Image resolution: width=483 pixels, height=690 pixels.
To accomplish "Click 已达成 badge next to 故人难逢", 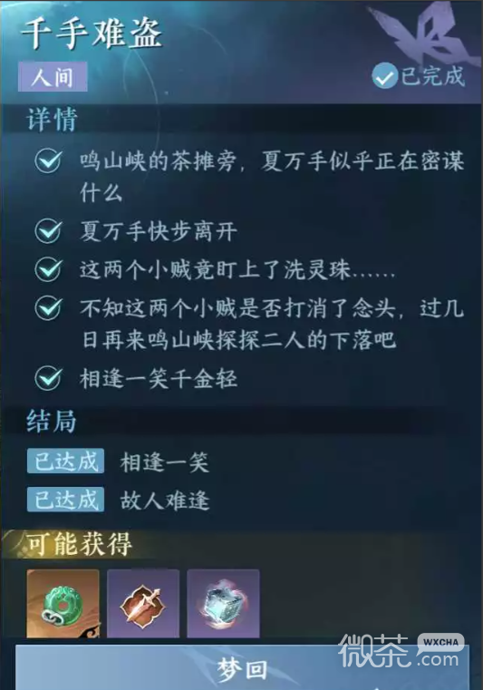I will tap(65, 500).
